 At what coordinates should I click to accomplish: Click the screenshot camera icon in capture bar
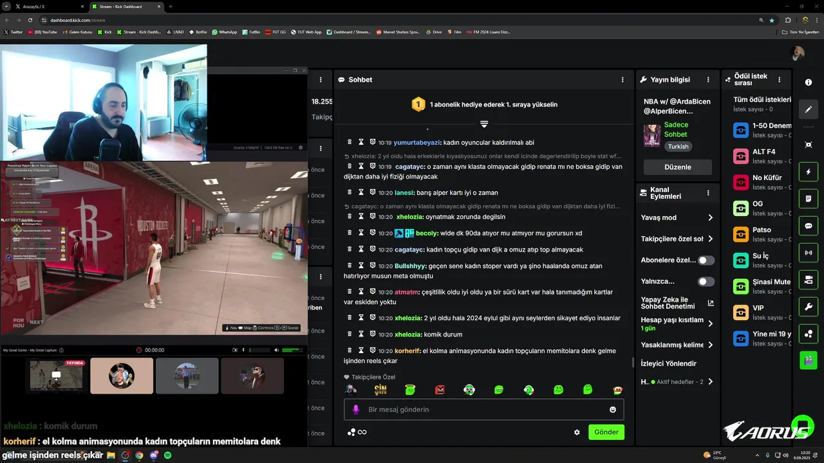point(234,350)
